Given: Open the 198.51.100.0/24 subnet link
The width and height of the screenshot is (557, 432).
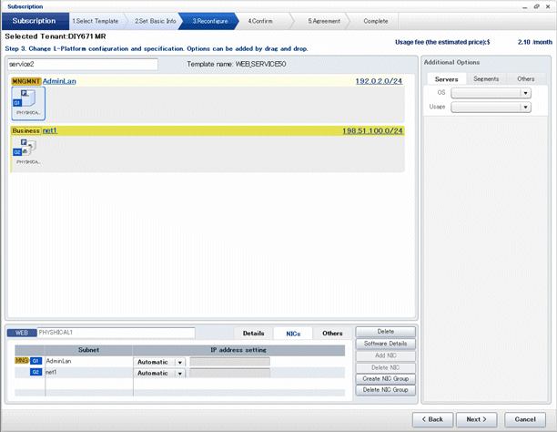Looking at the screenshot, I should click(372, 130).
